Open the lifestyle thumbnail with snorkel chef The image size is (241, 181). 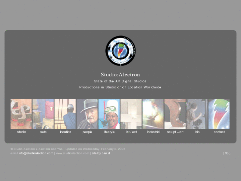click(x=109, y=114)
